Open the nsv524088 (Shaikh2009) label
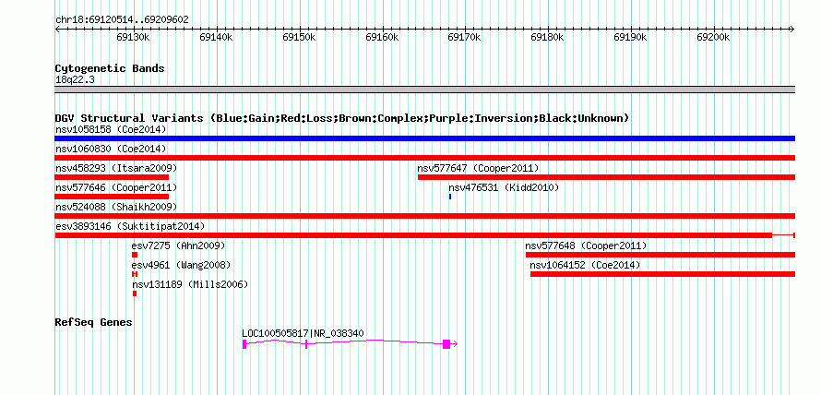Viewport: 821px width, 395px height. point(116,207)
